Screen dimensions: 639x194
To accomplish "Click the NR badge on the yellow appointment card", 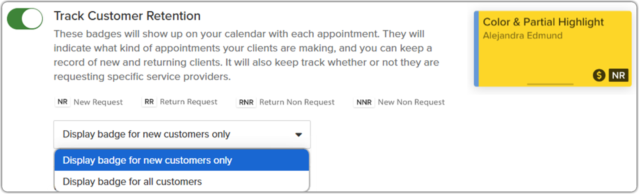I will pos(618,75).
